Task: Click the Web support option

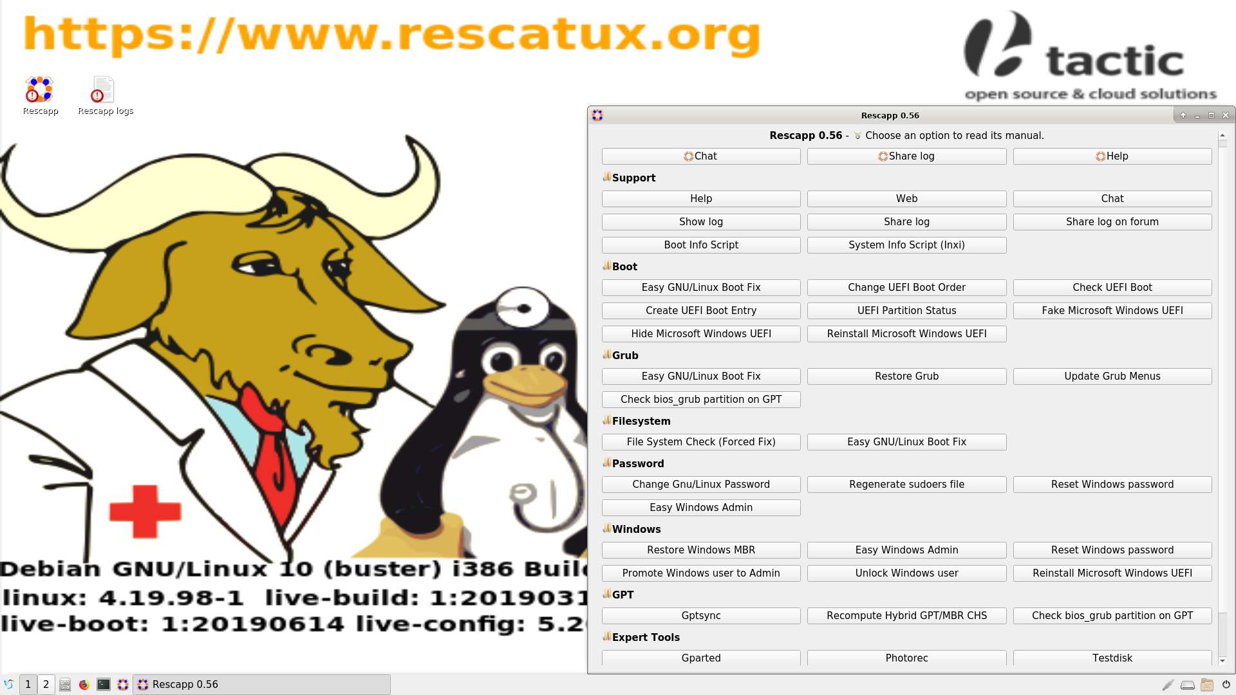Action: pyautogui.click(x=906, y=198)
